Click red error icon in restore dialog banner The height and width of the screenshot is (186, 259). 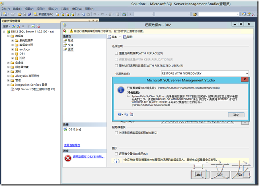coord(65,31)
